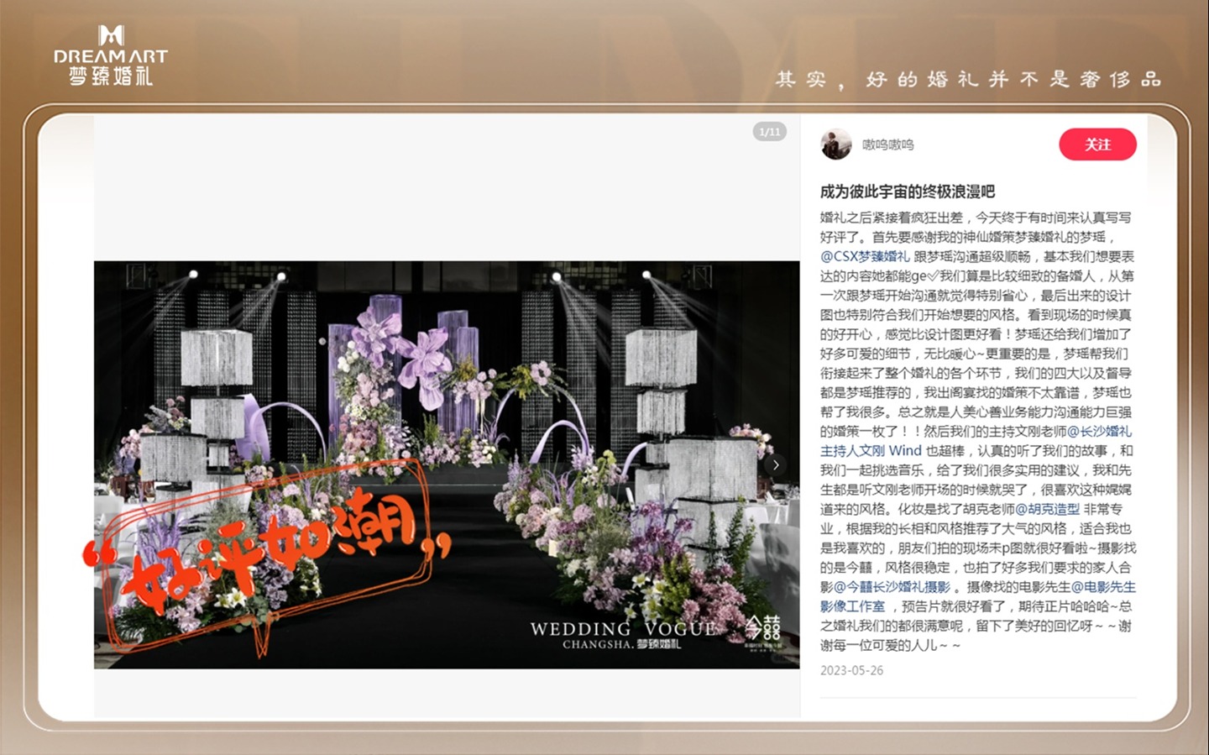Visit the @今囍长沙婚礼摄影 mention

pos(892,587)
